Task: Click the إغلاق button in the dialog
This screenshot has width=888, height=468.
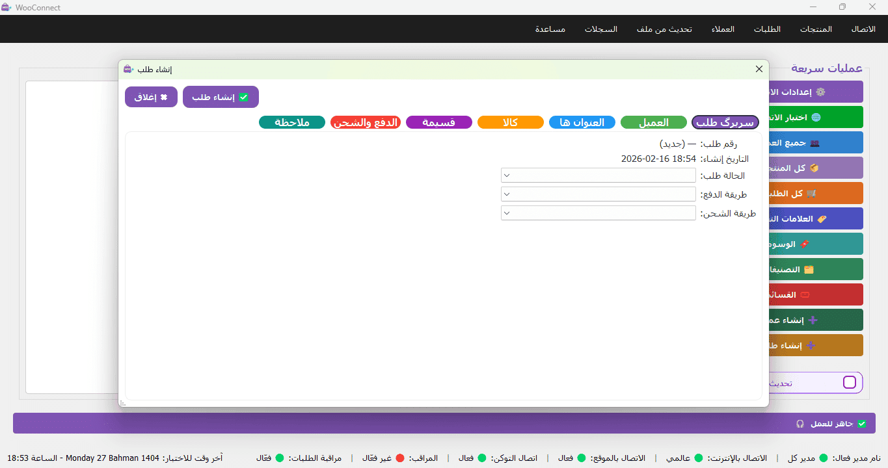Action: tap(151, 97)
